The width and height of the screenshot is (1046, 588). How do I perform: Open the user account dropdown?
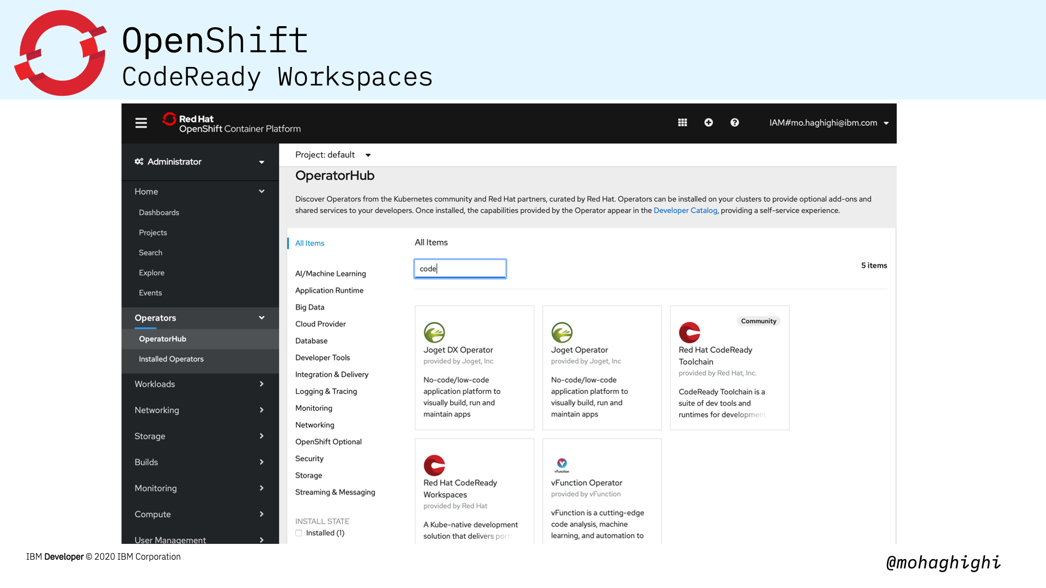tap(829, 123)
